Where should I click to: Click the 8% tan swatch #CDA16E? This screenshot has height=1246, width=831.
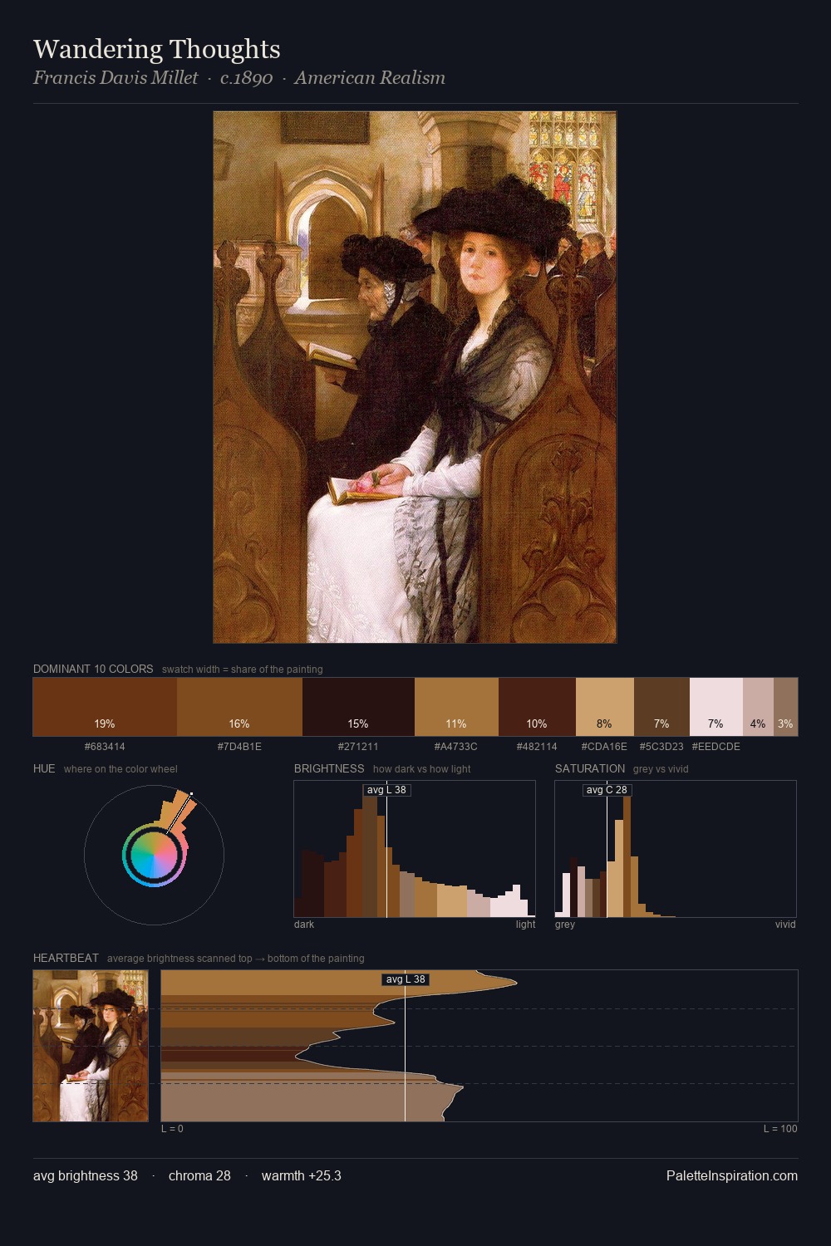coord(605,707)
